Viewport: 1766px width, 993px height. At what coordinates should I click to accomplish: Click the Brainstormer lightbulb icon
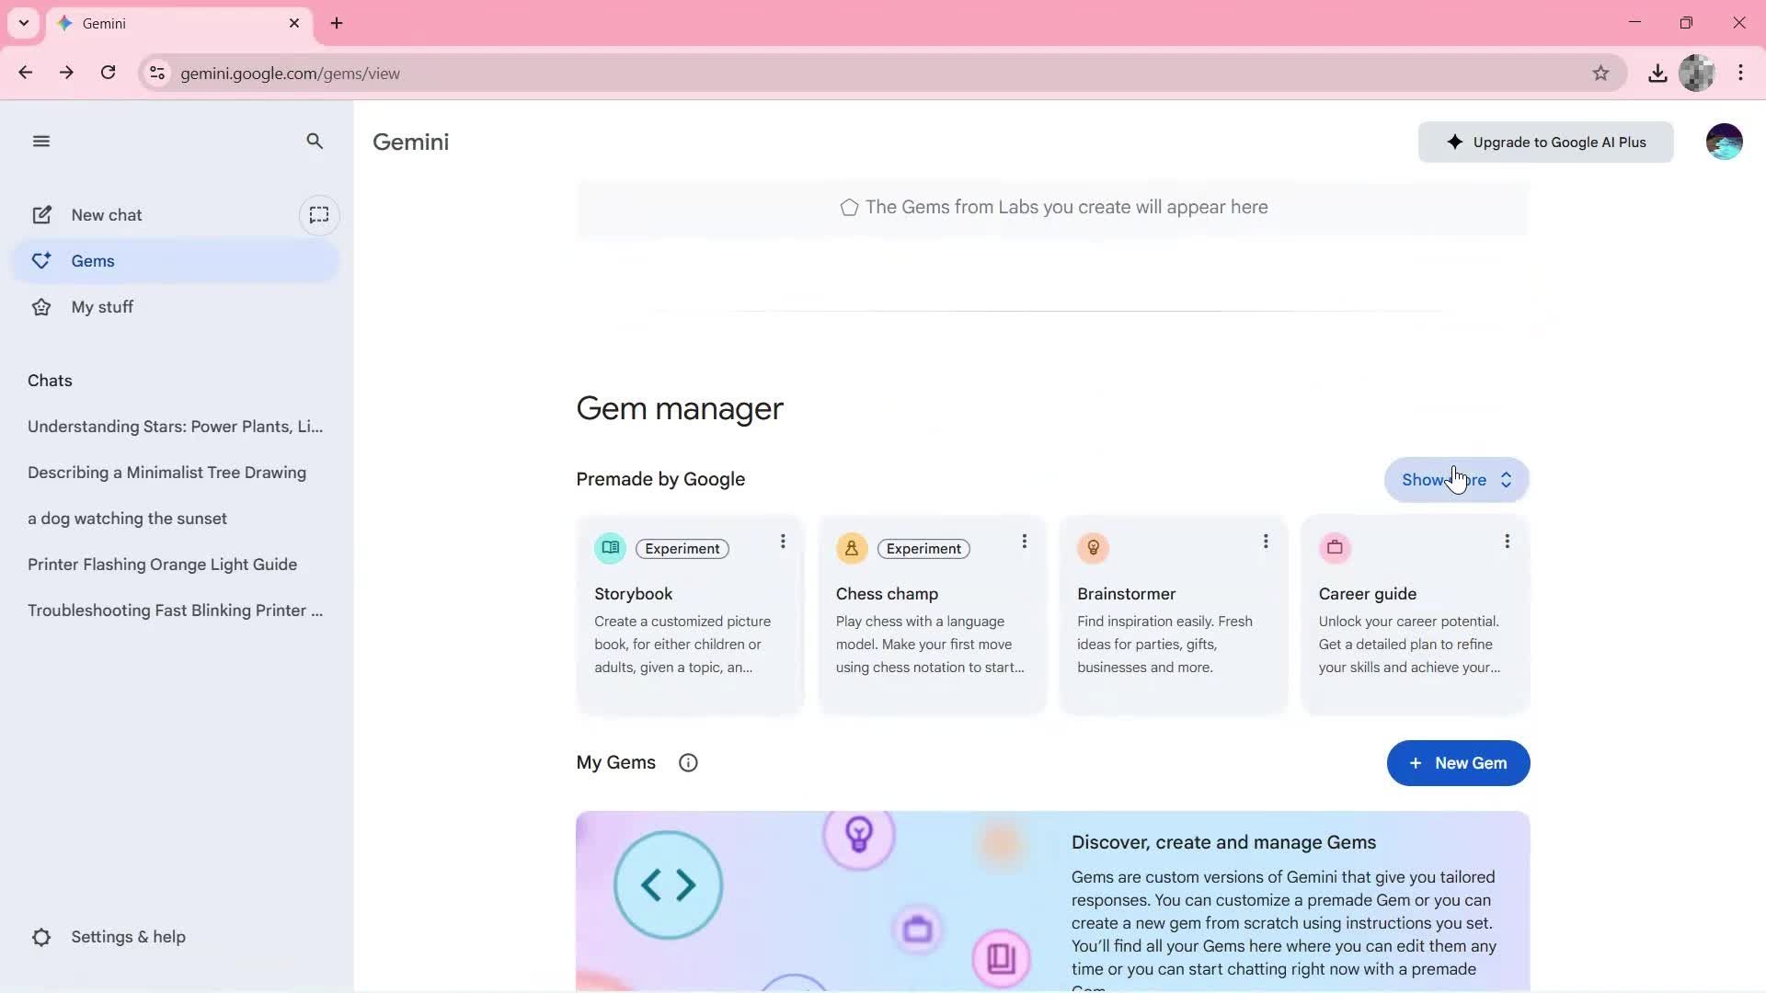(1093, 548)
